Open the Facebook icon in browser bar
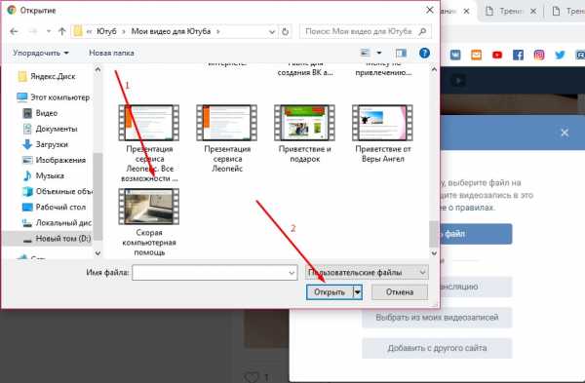The height and width of the screenshot is (383, 585). [x=518, y=56]
